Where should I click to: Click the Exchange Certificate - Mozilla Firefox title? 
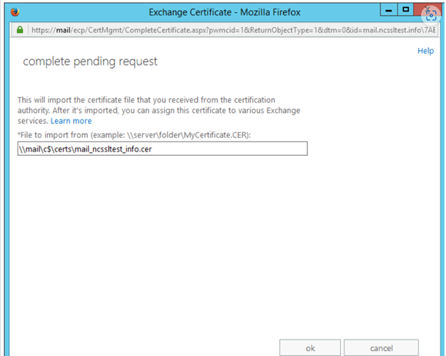pyautogui.click(x=224, y=12)
